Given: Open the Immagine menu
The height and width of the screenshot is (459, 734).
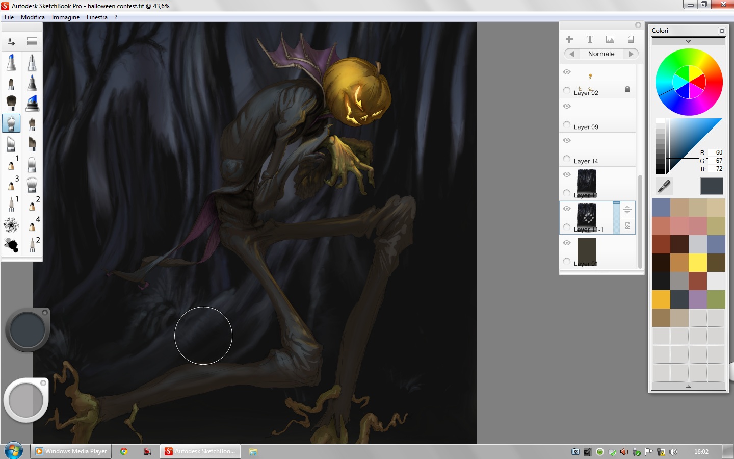Looking at the screenshot, I should 66,17.
